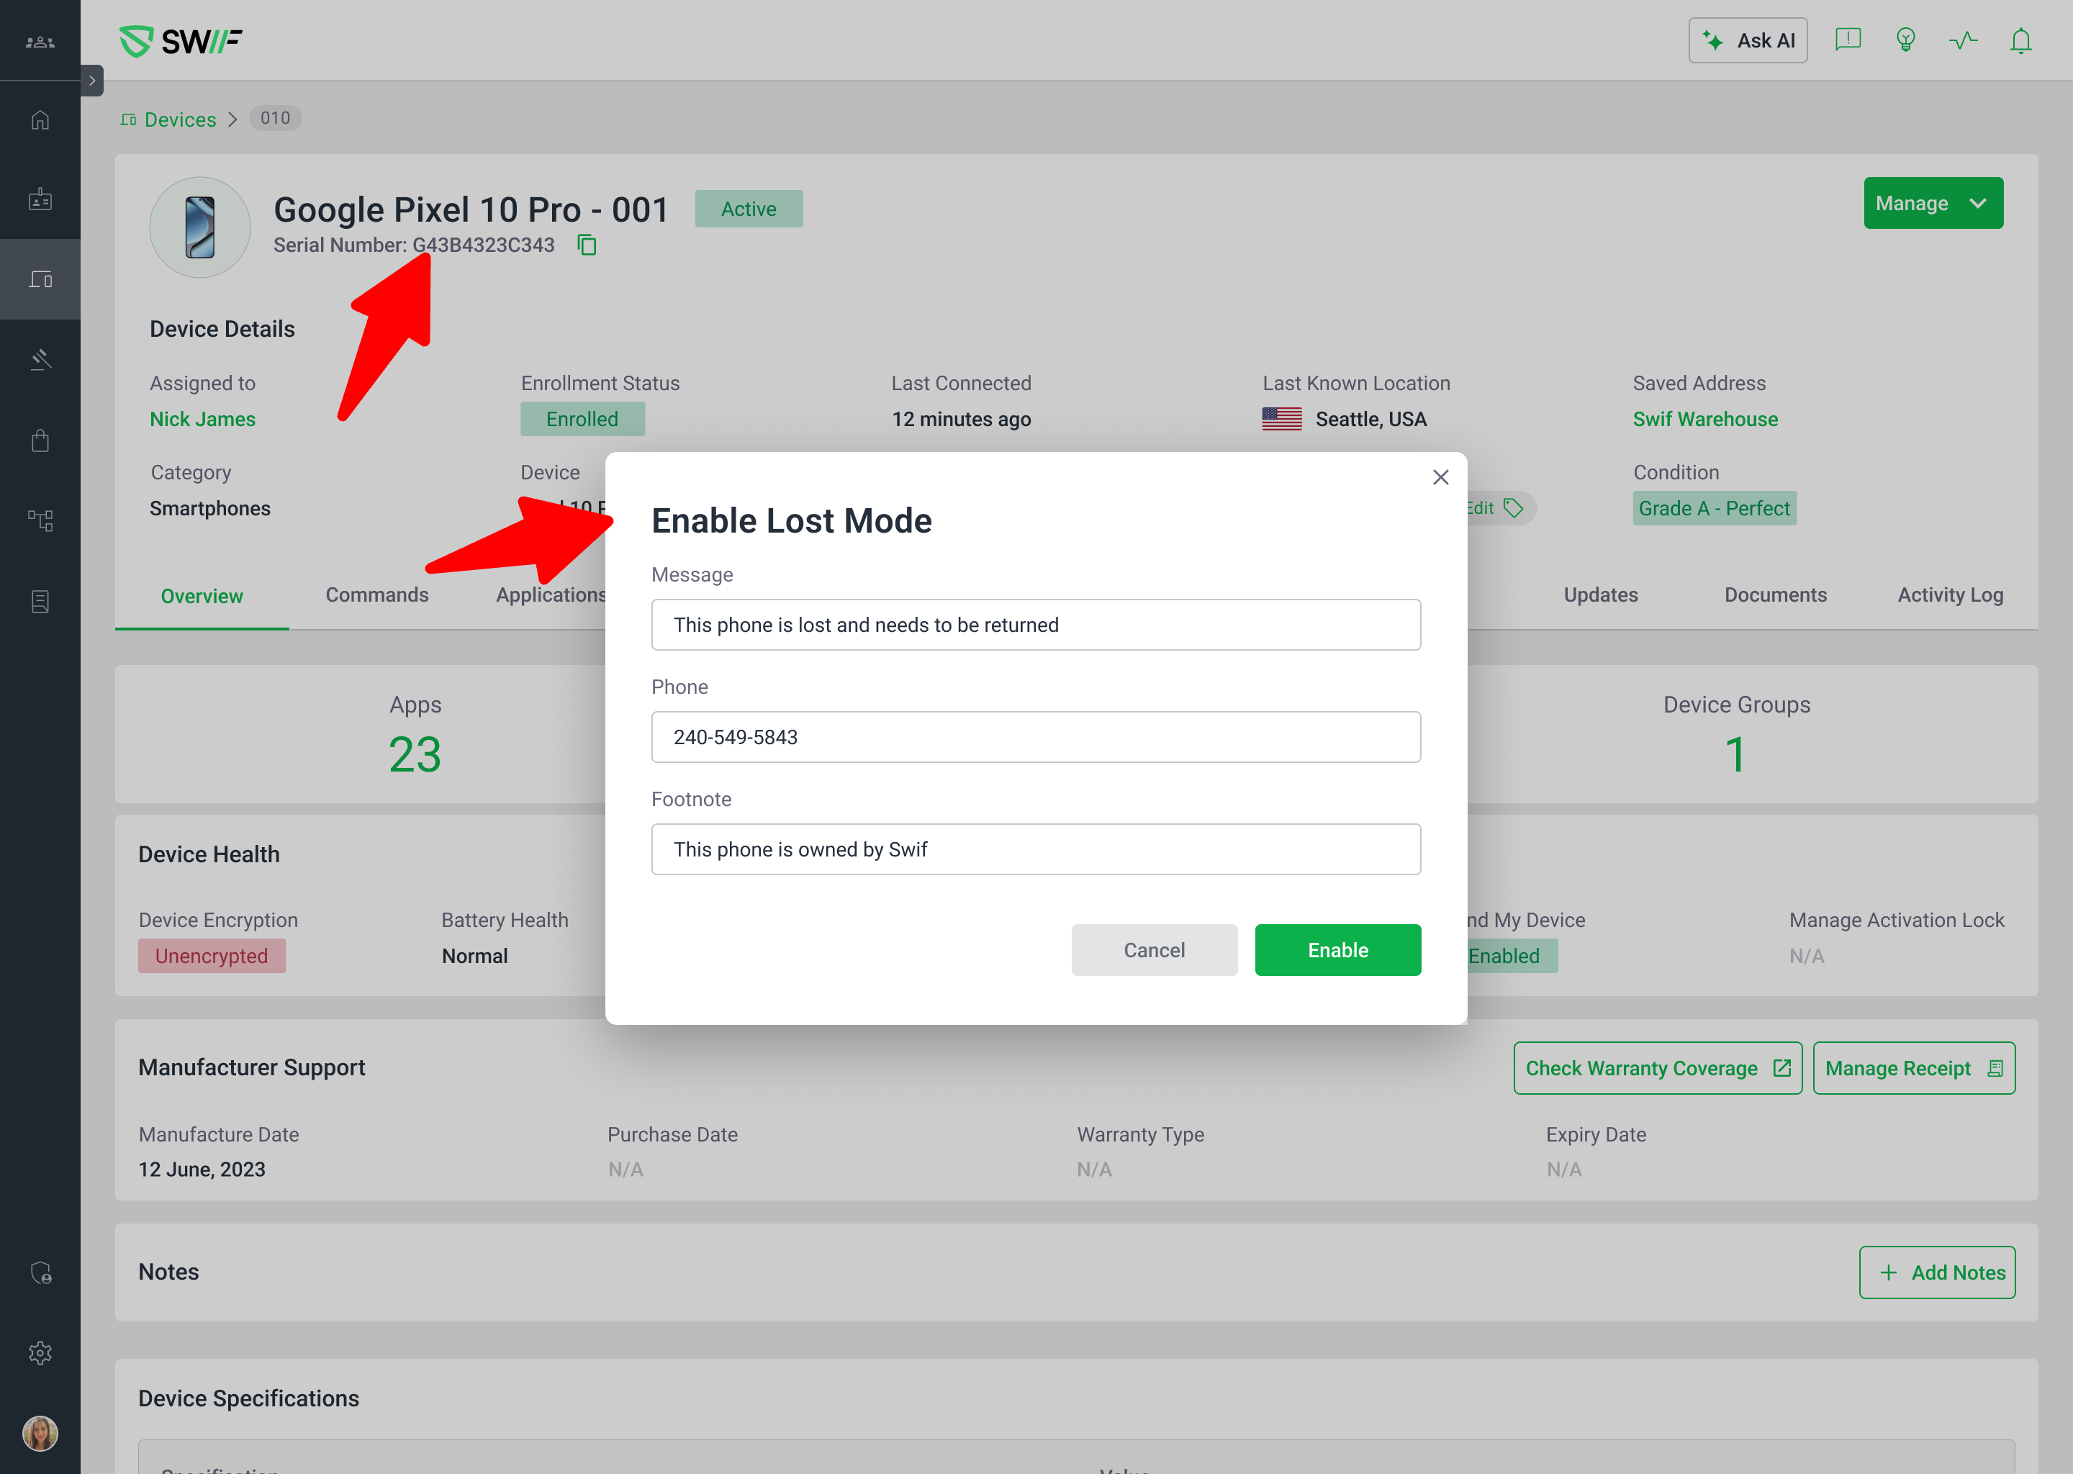Click the lightbulb tips icon
The width and height of the screenshot is (2073, 1474).
pos(1905,41)
